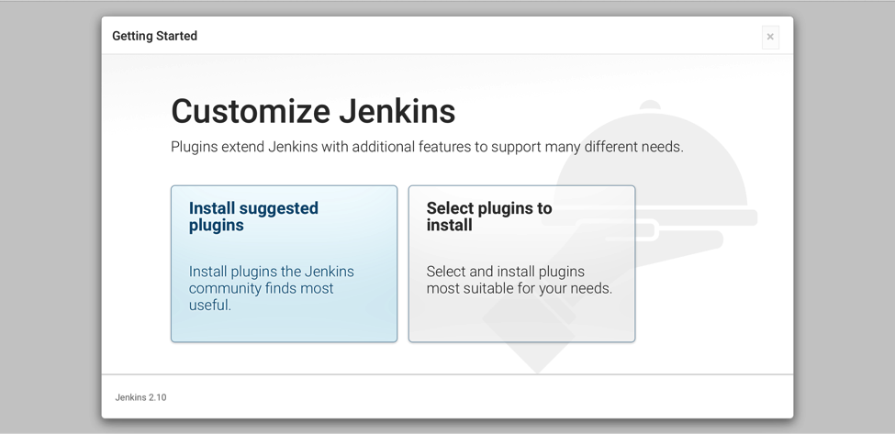Click the word "useful." in blue card
The width and height of the screenshot is (895, 434).
210,306
